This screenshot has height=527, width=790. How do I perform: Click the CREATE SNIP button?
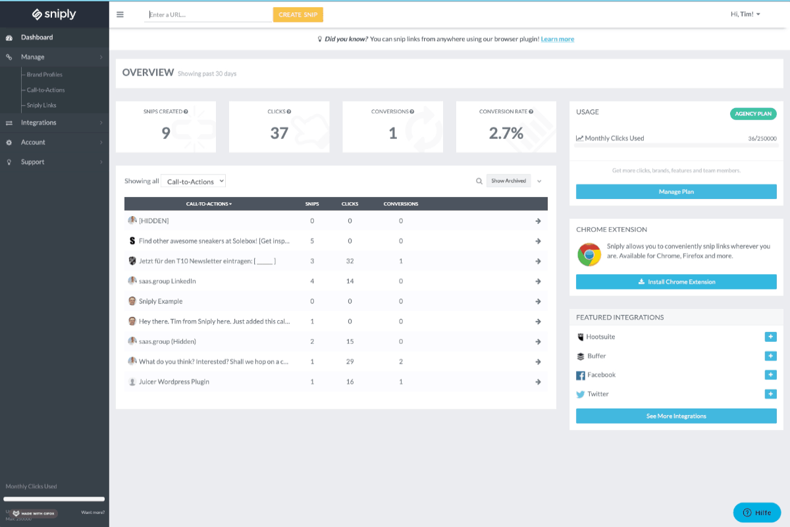tap(298, 14)
